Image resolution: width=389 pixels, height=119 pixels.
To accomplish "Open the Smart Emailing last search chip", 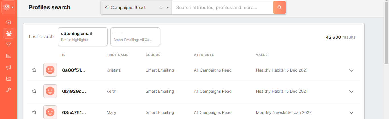I will (x=135, y=36).
